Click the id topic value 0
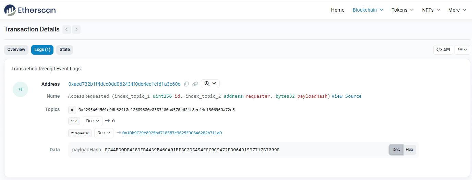Image resolution: width=472 pixels, height=180 pixels. [x=113, y=121]
